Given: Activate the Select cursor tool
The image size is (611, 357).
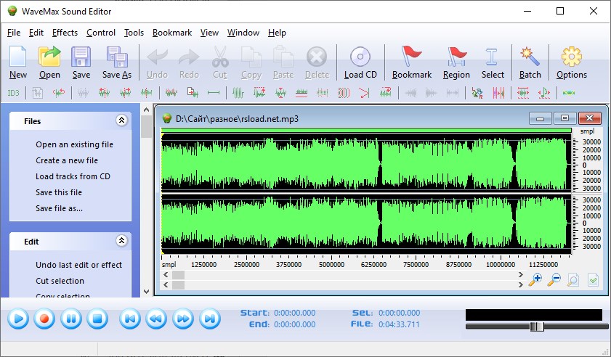Looking at the screenshot, I should (492, 57).
